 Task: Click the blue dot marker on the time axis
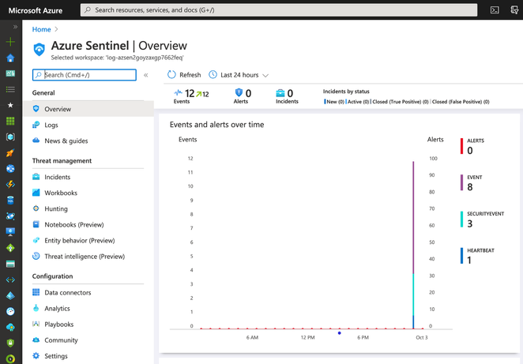(339, 333)
